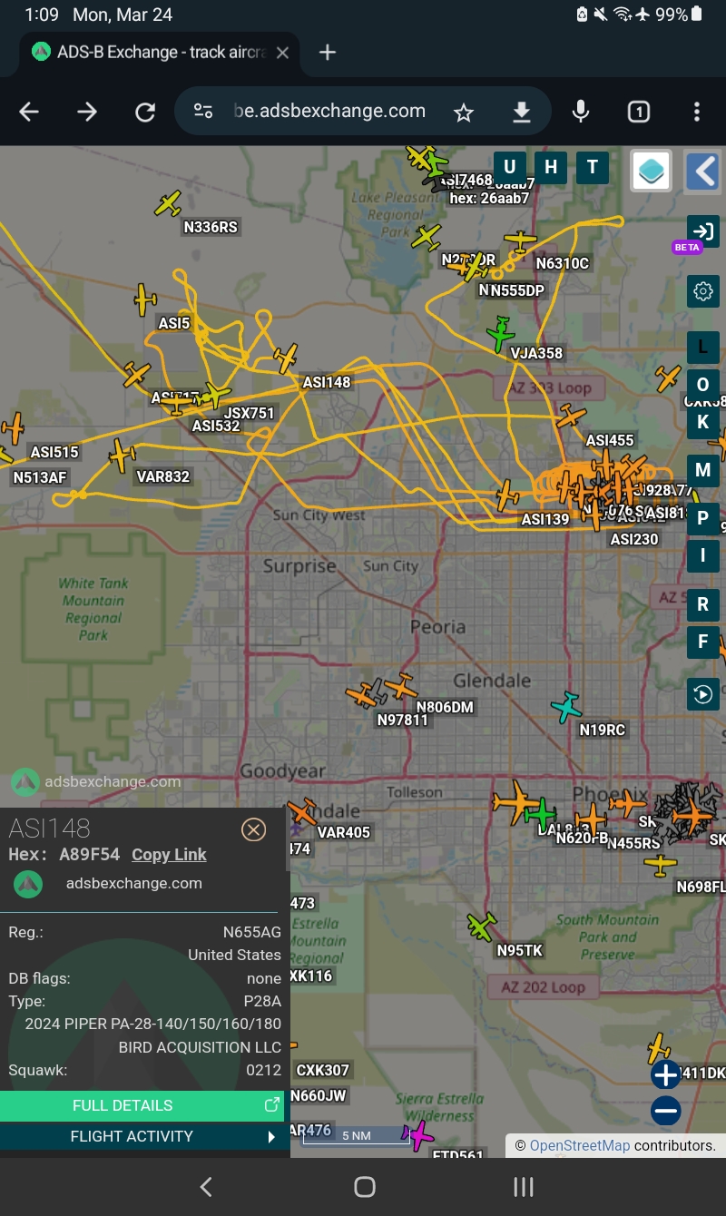The height and width of the screenshot is (1216, 726).
Task: Click the Copy Link link
Action: pyautogui.click(x=169, y=855)
